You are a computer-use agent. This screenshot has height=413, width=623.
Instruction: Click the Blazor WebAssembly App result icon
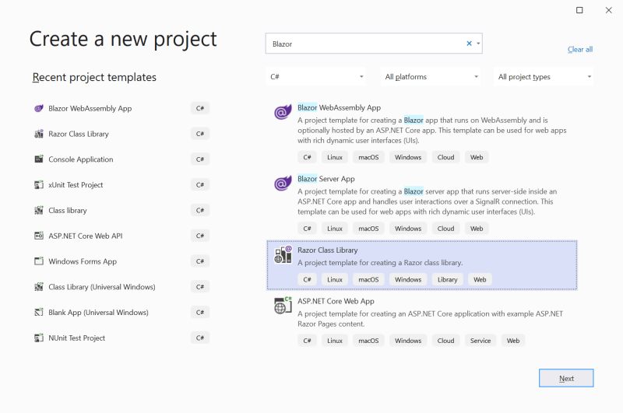coord(283,112)
